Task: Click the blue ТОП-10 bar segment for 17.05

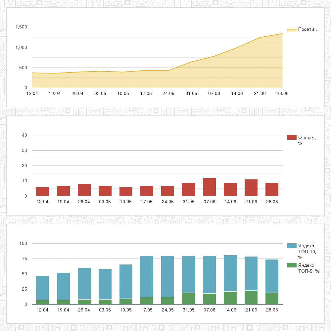Action: [x=147, y=276]
